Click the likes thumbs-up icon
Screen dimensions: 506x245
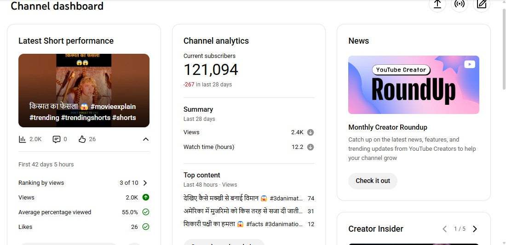point(82,139)
